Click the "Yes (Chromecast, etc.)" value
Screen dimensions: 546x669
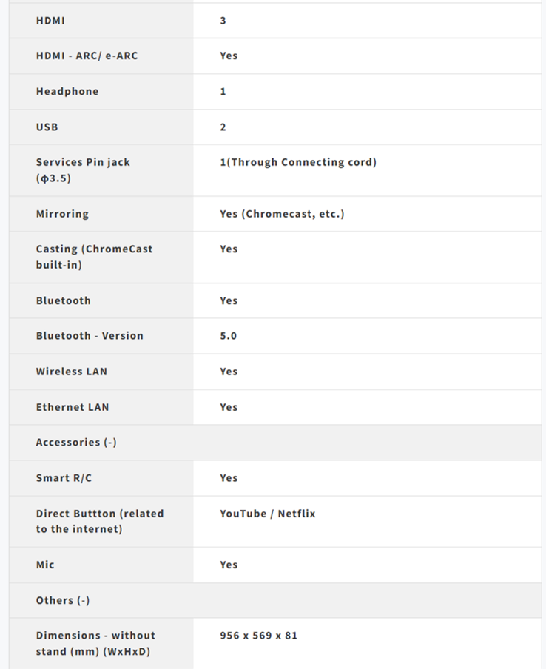(282, 214)
